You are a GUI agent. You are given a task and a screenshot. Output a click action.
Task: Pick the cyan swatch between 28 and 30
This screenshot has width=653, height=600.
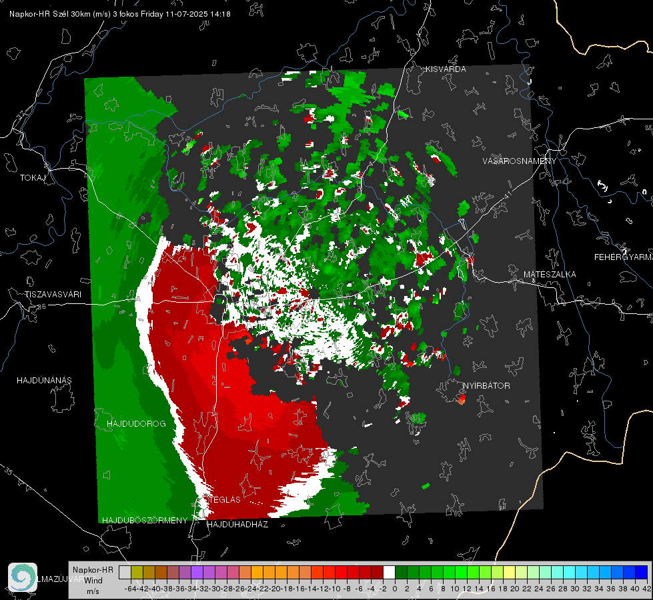point(570,573)
